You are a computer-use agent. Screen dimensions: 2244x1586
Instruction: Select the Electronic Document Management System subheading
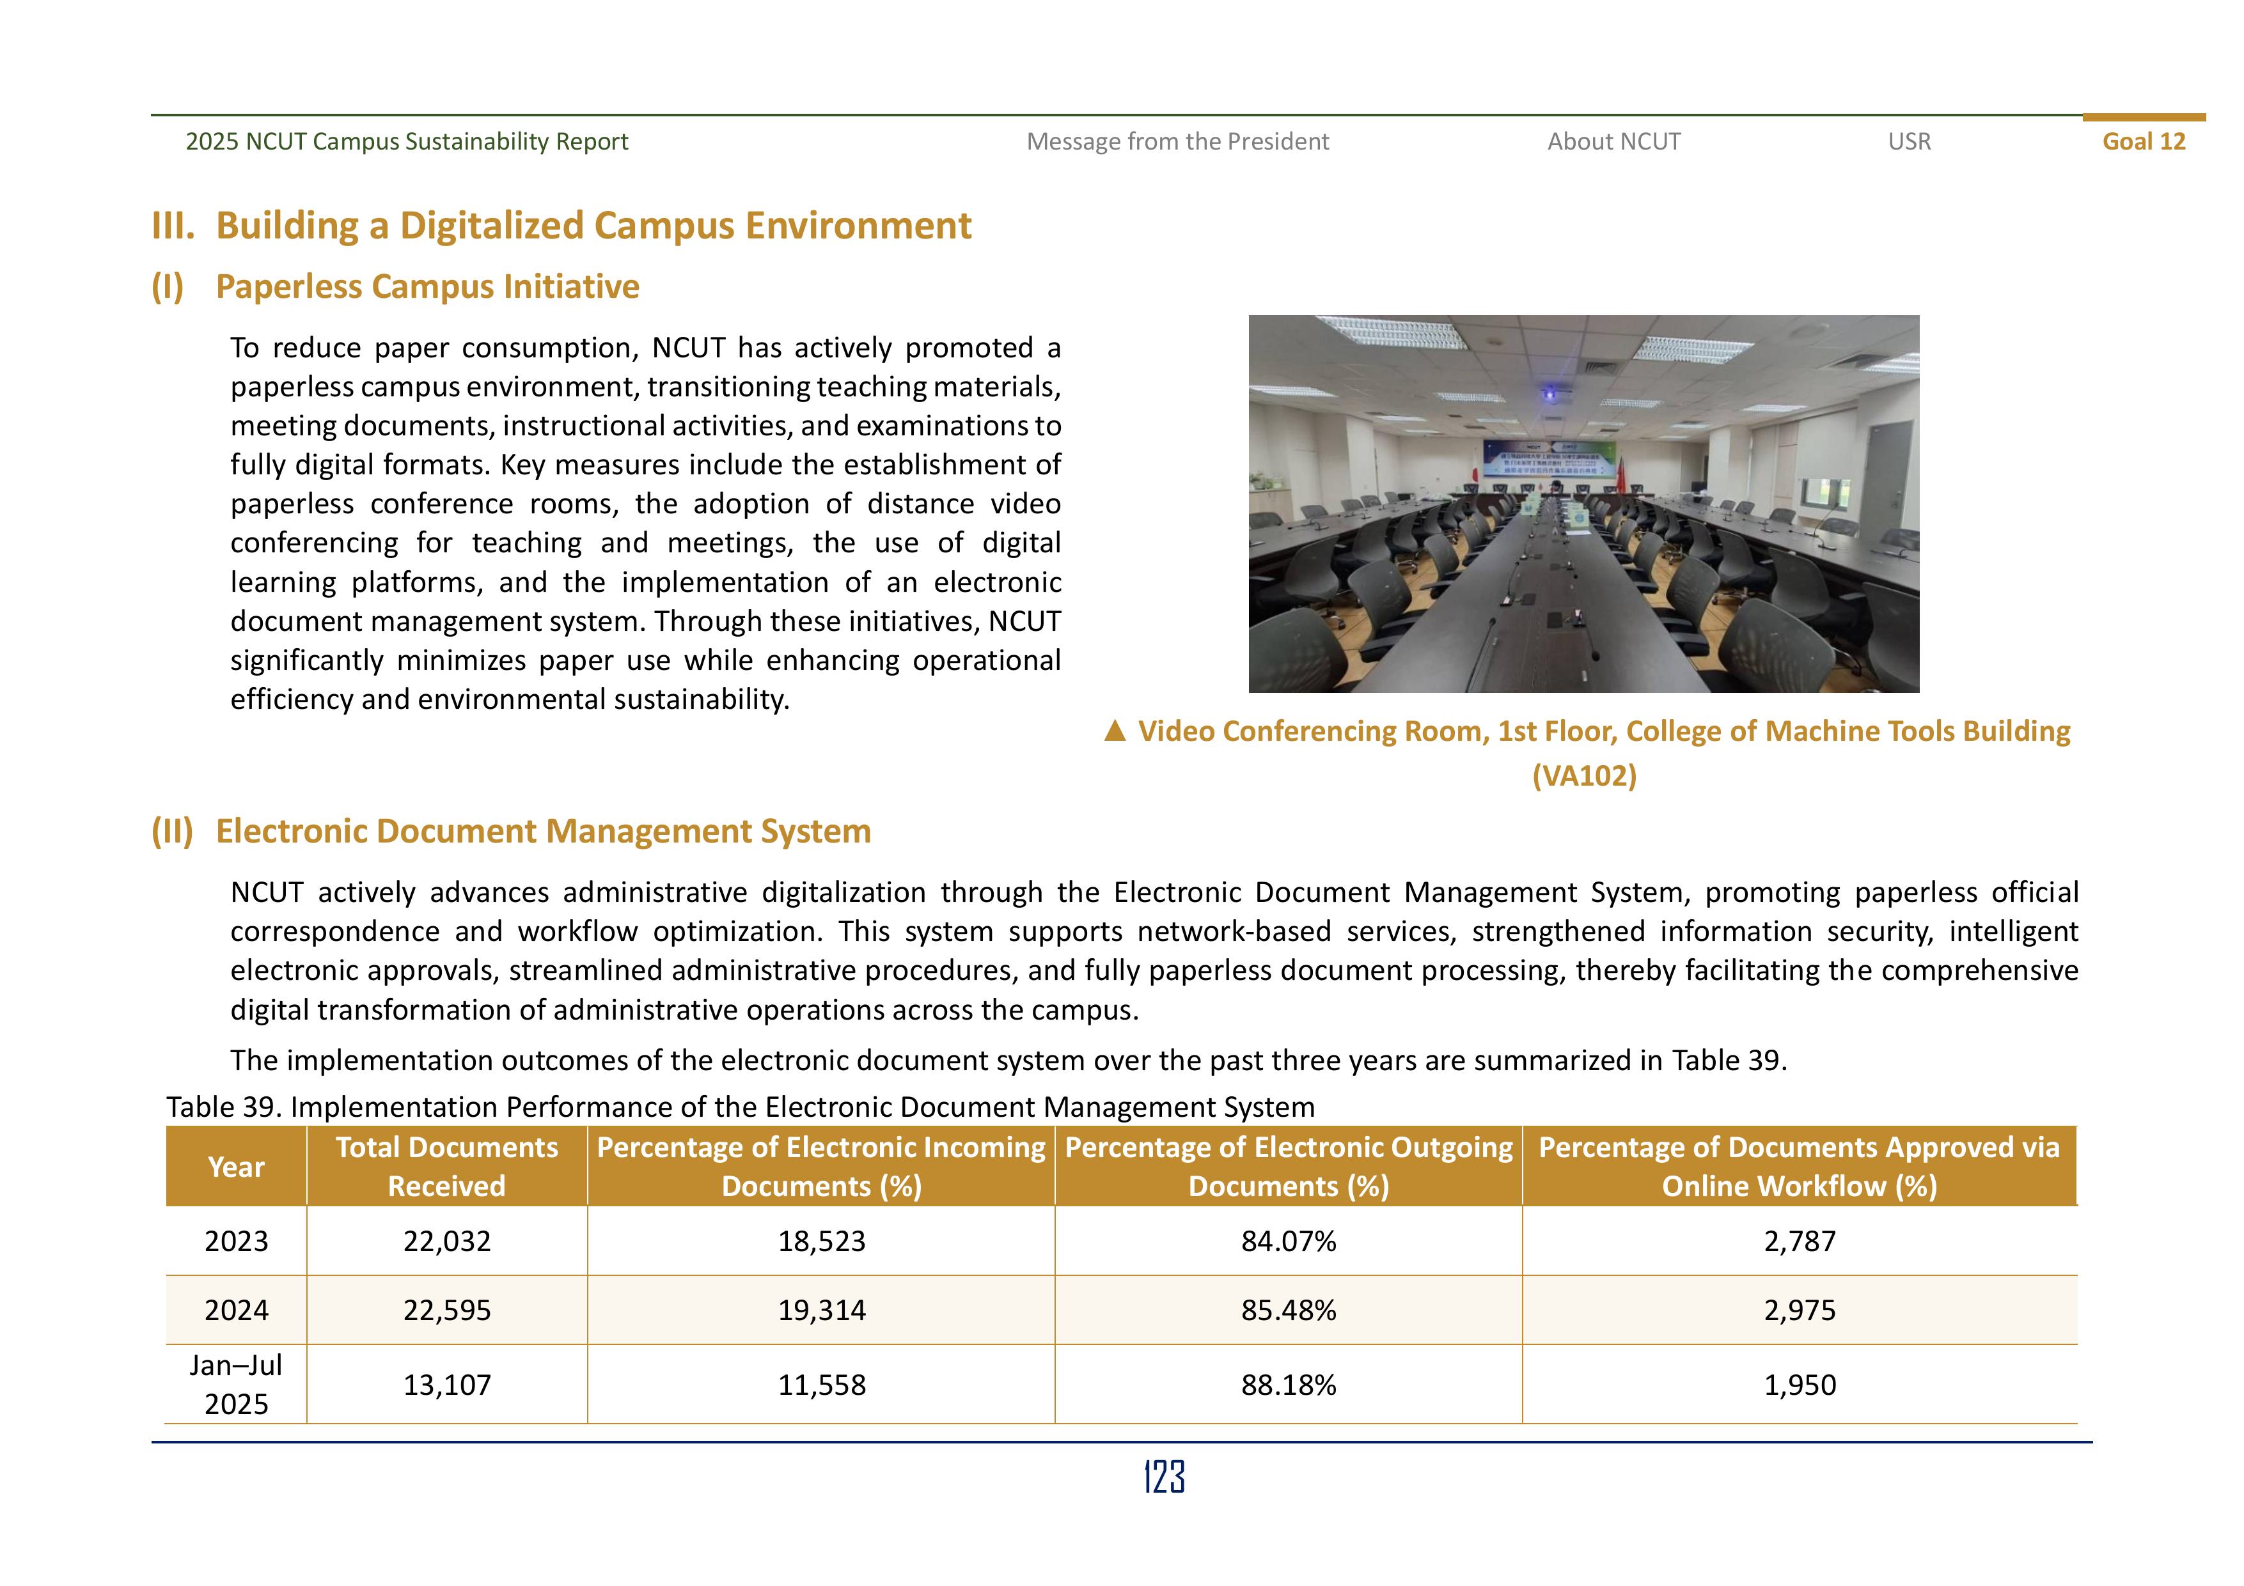coord(542,830)
